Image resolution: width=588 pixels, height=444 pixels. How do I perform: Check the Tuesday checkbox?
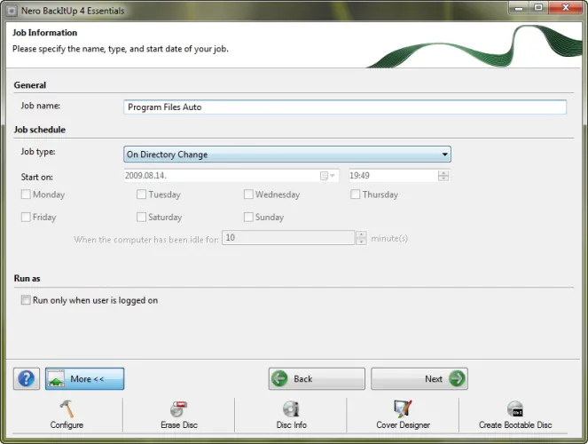(141, 194)
